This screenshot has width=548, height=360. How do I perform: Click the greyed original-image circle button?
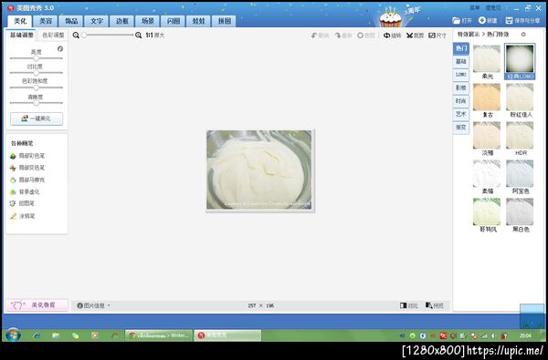pos(361,36)
